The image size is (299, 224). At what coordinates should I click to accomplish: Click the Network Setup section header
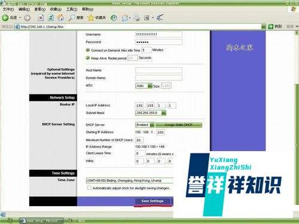click(x=53, y=97)
